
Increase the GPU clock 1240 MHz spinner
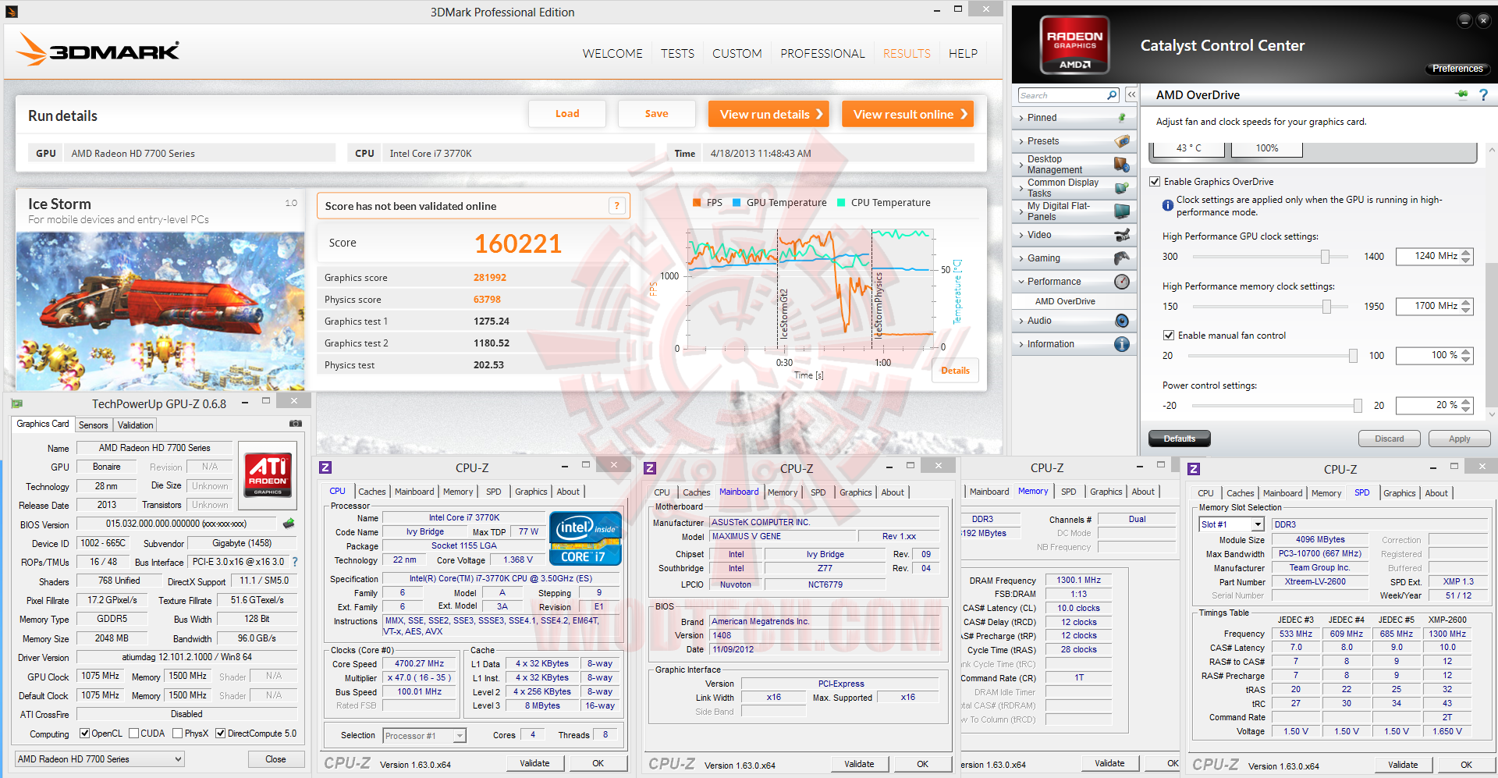click(1466, 253)
